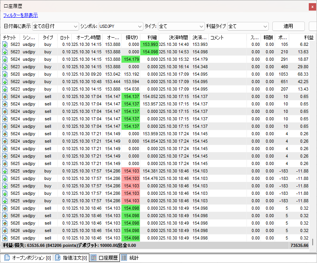Click the table icon beside 口座履歴 tab
This screenshot has height=263, width=317.
(x=94, y=258)
